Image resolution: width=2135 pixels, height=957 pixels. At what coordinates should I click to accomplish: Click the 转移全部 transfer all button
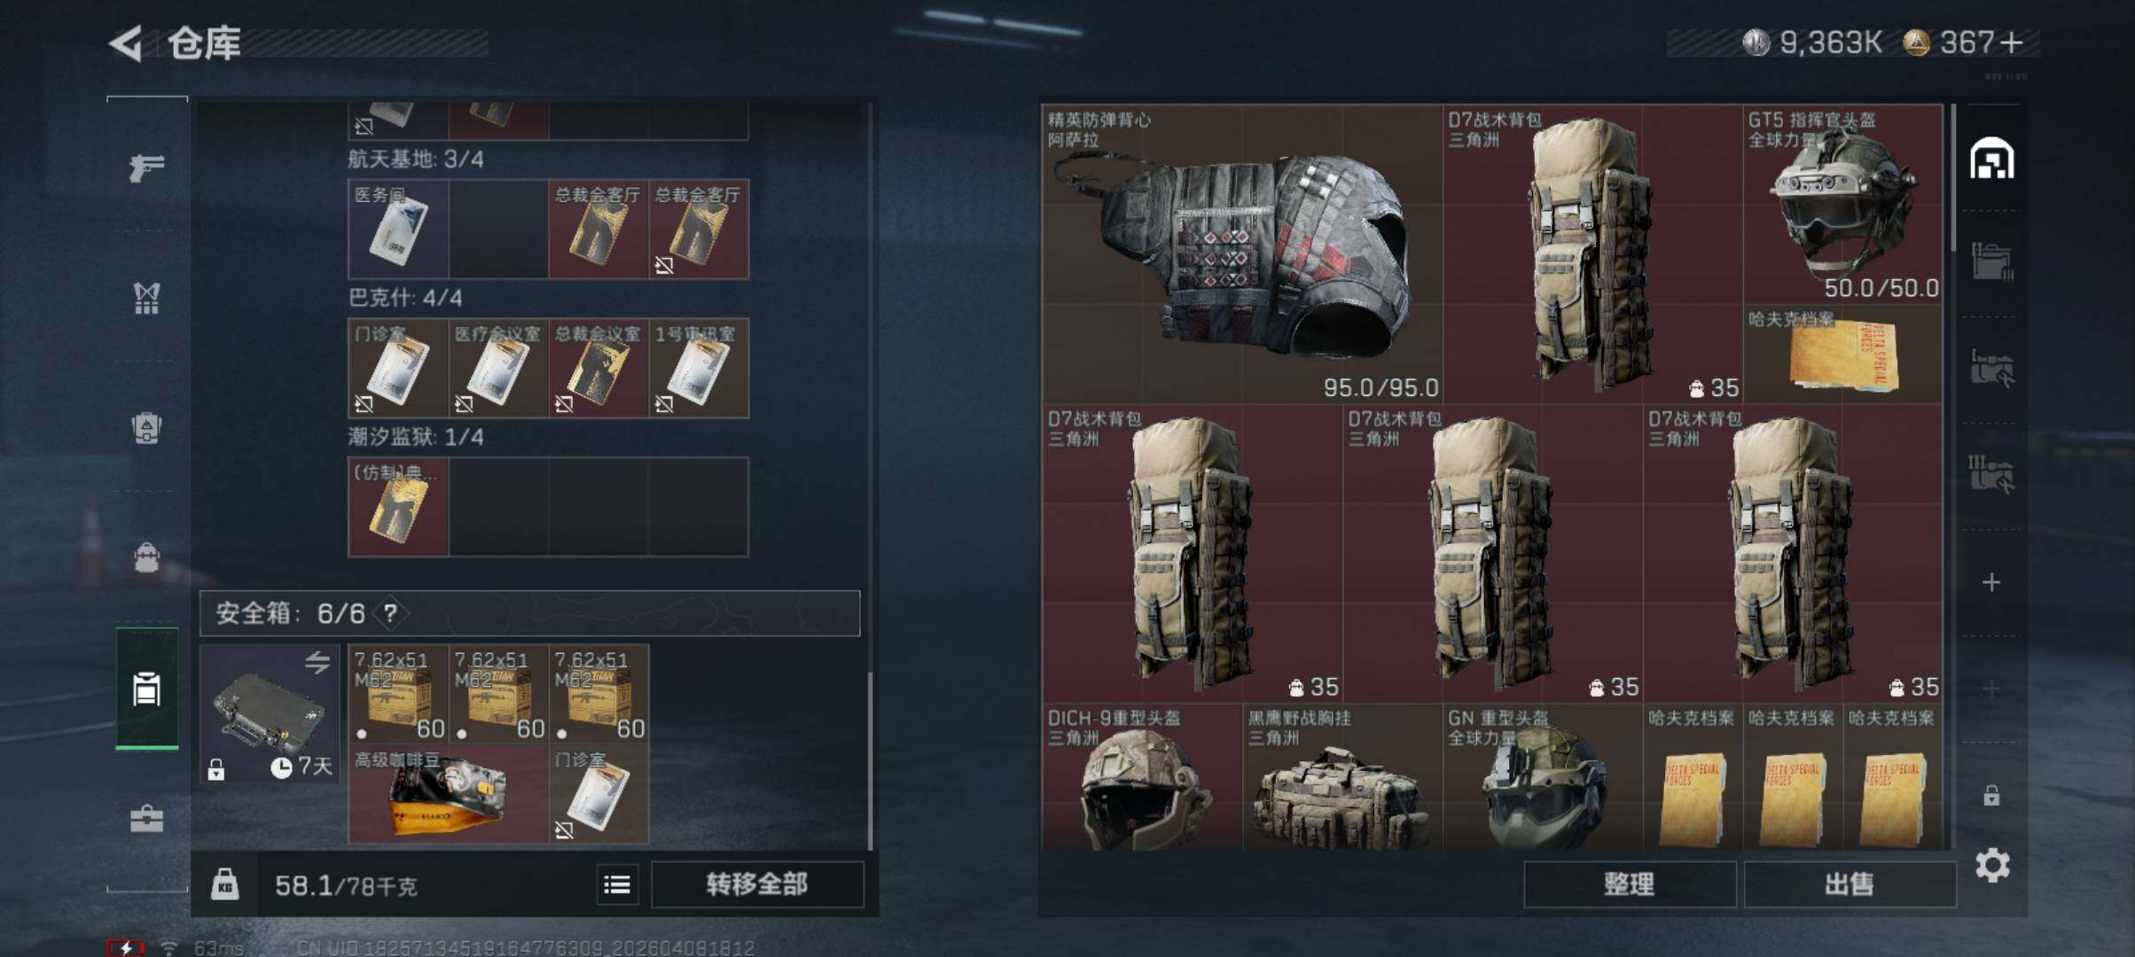[x=757, y=884]
